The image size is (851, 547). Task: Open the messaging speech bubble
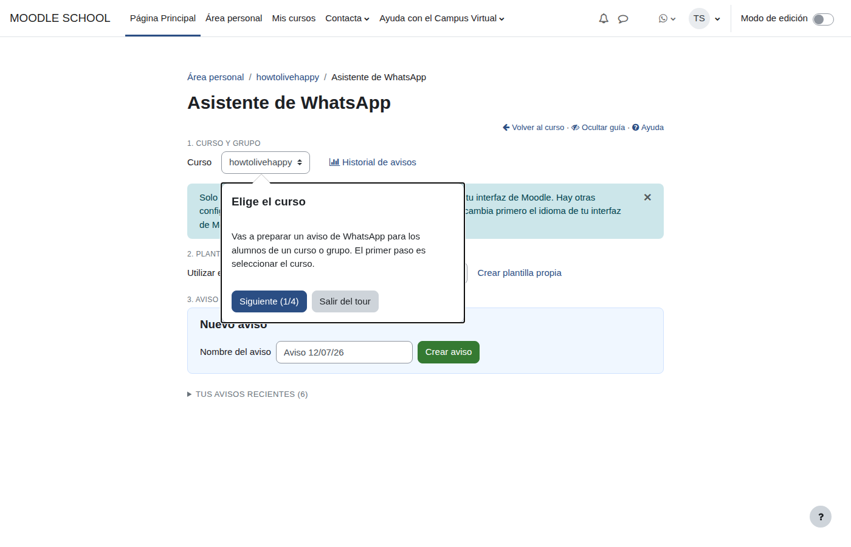623,18
